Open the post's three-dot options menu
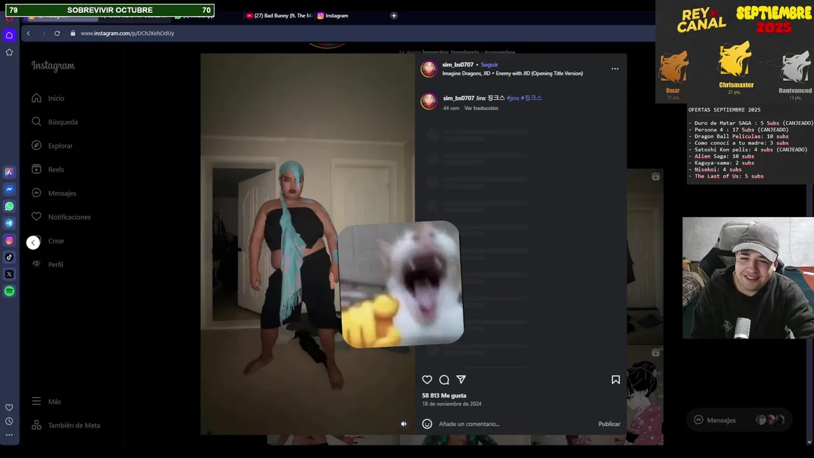 [615, 69]
